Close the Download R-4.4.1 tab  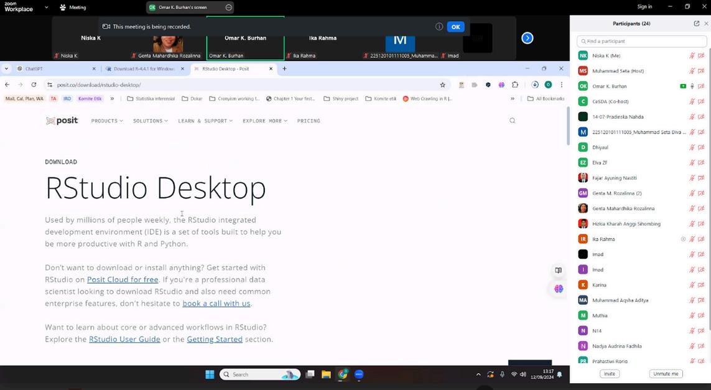coord(182,69)
